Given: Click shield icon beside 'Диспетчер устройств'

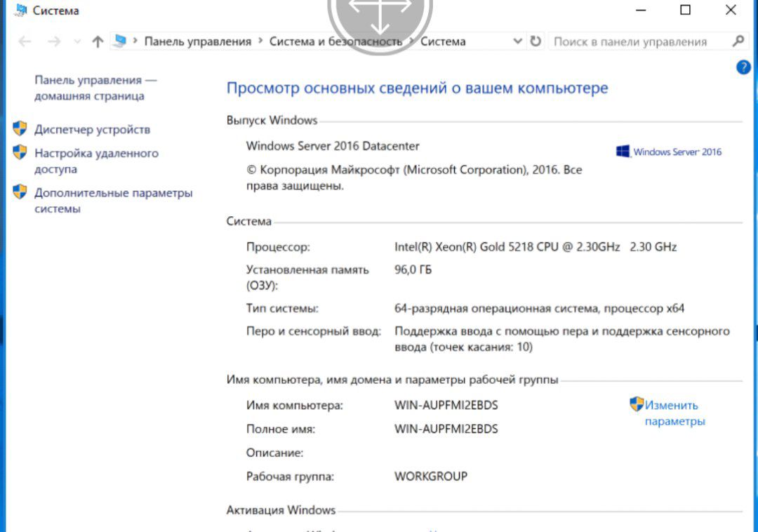Looking at the screenshot, I should click(x=20, y=128).
